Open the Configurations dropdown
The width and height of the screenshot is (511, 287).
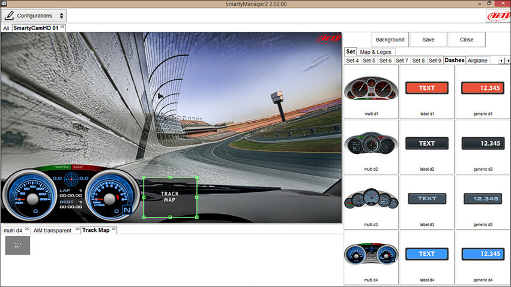click(x=34, y=16)
